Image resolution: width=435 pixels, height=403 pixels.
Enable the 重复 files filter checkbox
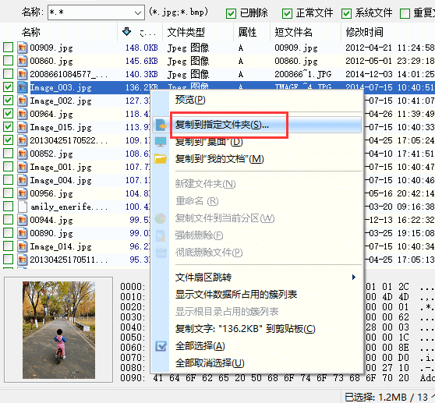tap(405, 13)
